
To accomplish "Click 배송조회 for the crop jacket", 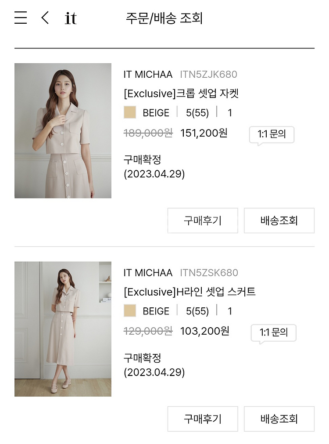I will click(279, 220).
